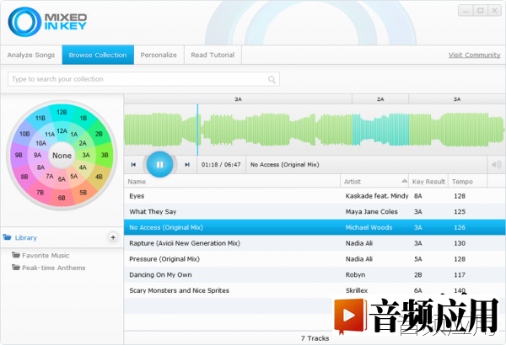Select 2B on the Camelot wheel

pyautogui.click(x=99, y=134)
